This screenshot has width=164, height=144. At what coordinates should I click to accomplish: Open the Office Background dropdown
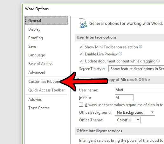point(135,112)
